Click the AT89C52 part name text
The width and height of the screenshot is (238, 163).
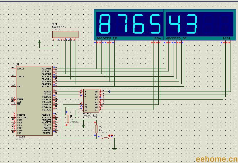[20, 137]
